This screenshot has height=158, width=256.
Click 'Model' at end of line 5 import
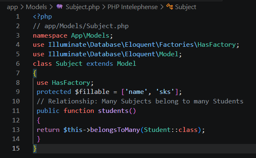[x=168, y=54]
